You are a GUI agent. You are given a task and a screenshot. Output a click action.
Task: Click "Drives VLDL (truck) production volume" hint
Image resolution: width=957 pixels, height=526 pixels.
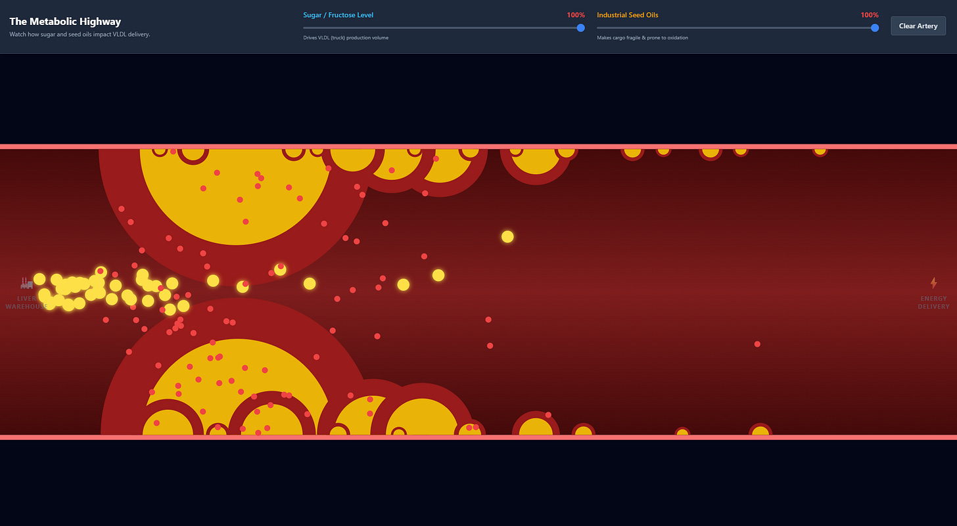(x=346, y=38)
